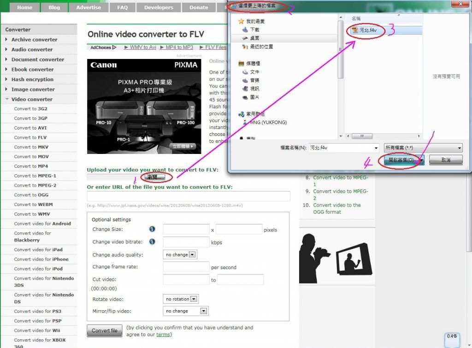The width and height of the screenshot is (472, 348).
Task: Open Convert to AVI in the sidebar
Action: 30,128
